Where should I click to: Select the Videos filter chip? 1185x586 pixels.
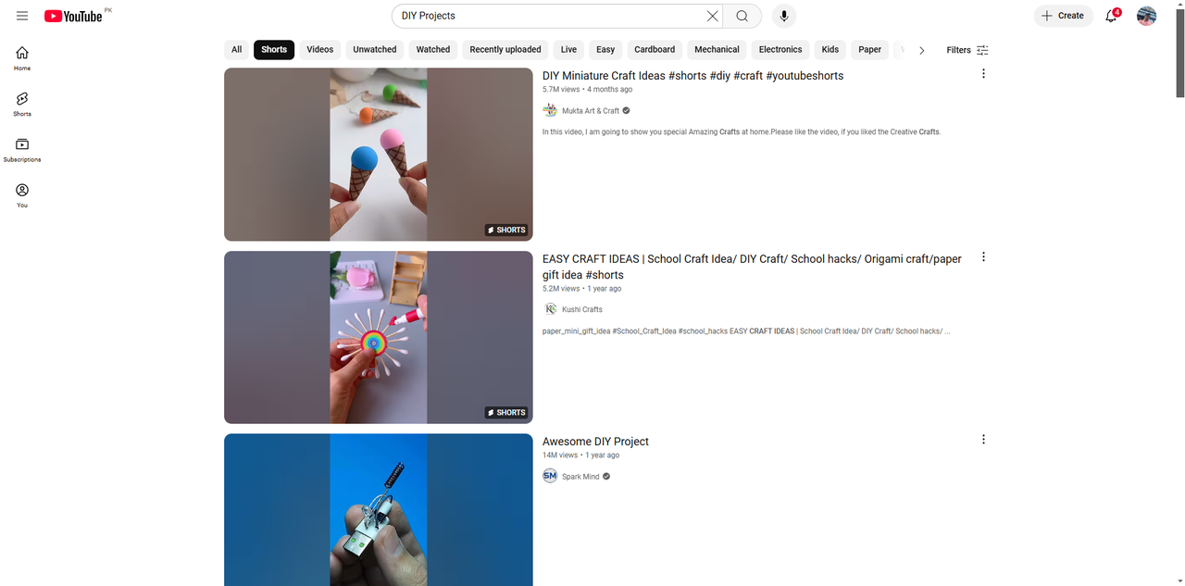click(320, 50)
